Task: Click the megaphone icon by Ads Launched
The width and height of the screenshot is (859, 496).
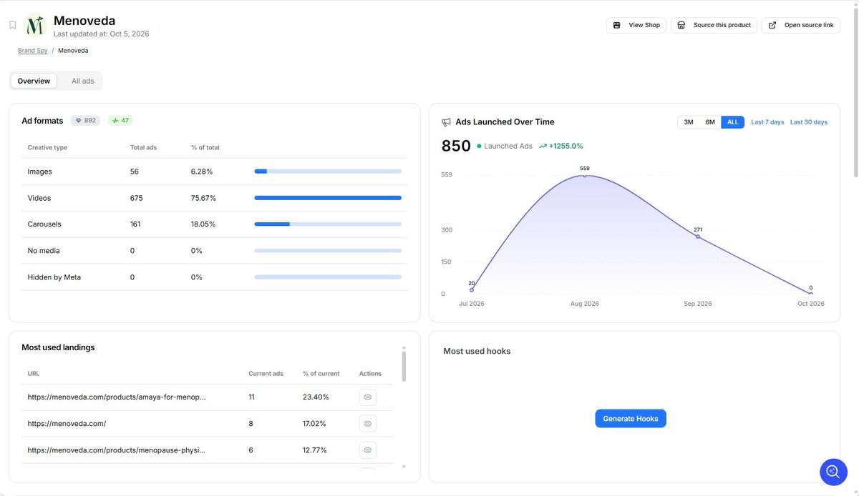Action: point(447,122)
